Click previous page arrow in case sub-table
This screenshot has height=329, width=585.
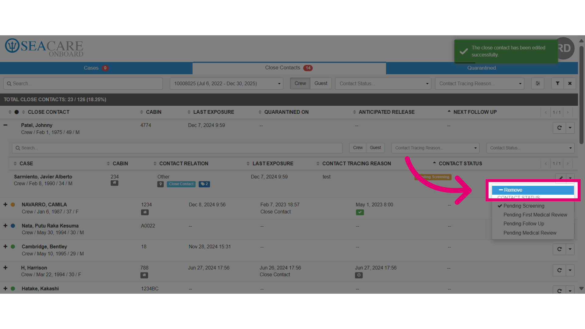click(x=546, y=164)
